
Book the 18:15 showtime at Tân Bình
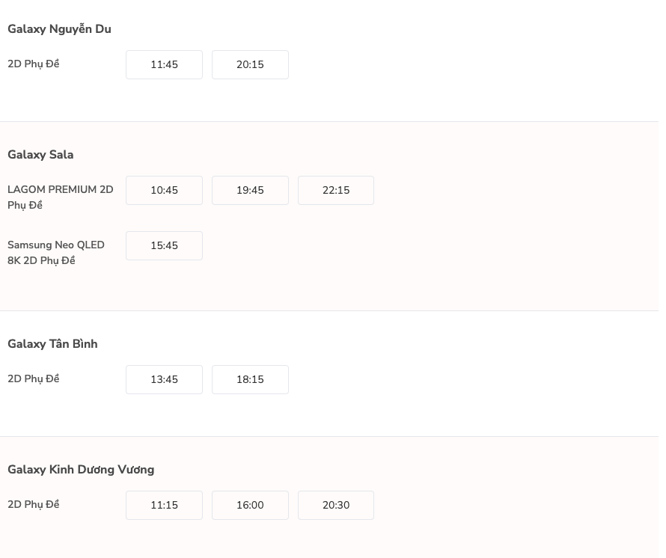tap(250, 379)
